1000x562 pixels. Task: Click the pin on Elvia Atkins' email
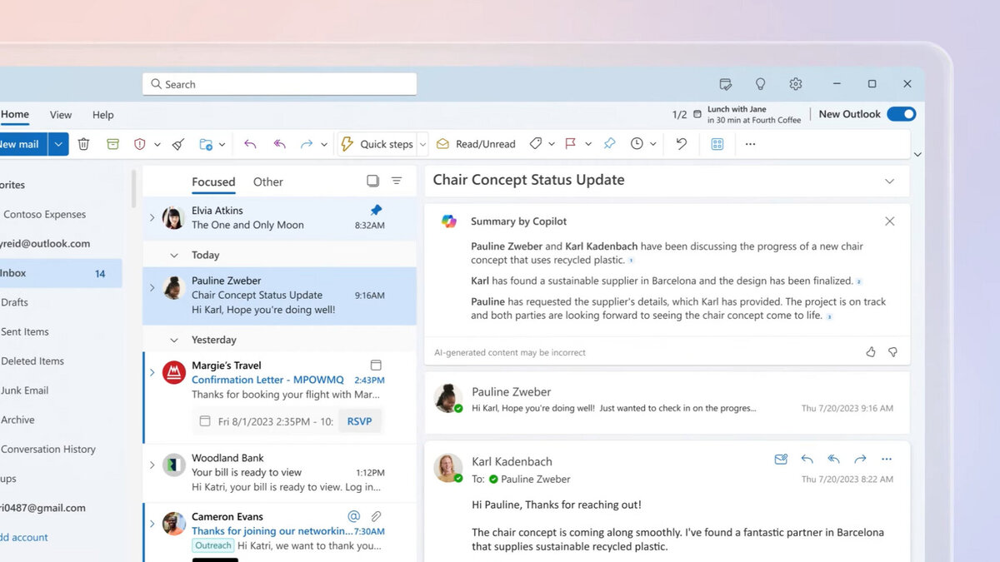pos(376,210)
